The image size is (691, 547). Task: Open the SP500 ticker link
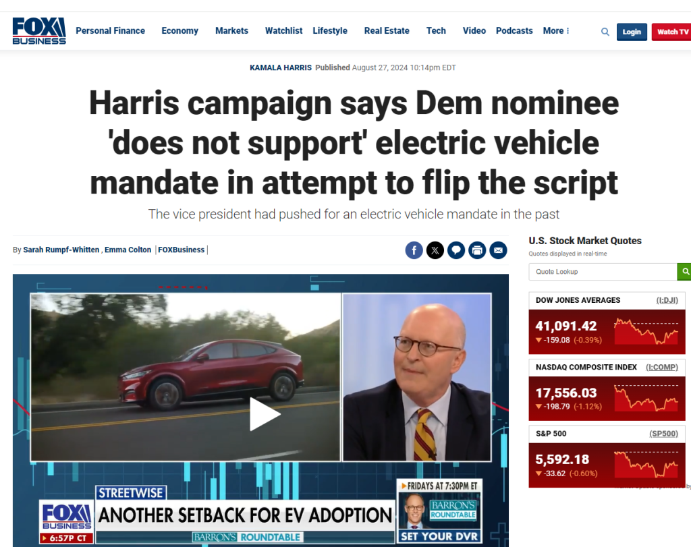click(664, 434)
